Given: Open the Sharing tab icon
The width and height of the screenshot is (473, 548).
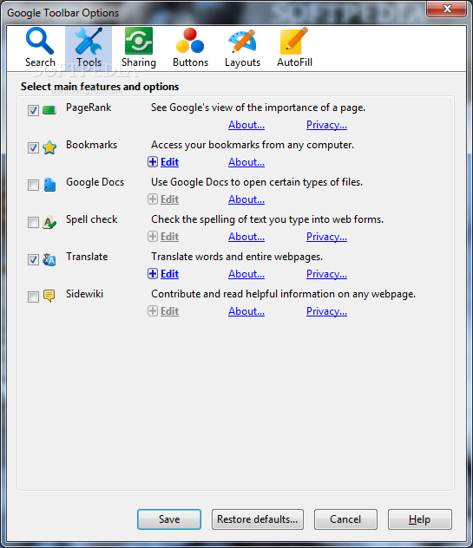Looking at the screenshot, I should pyautogui.click(x=139, y=41).
